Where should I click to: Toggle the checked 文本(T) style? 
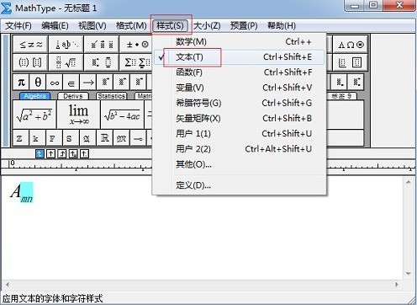pos(239,57)
